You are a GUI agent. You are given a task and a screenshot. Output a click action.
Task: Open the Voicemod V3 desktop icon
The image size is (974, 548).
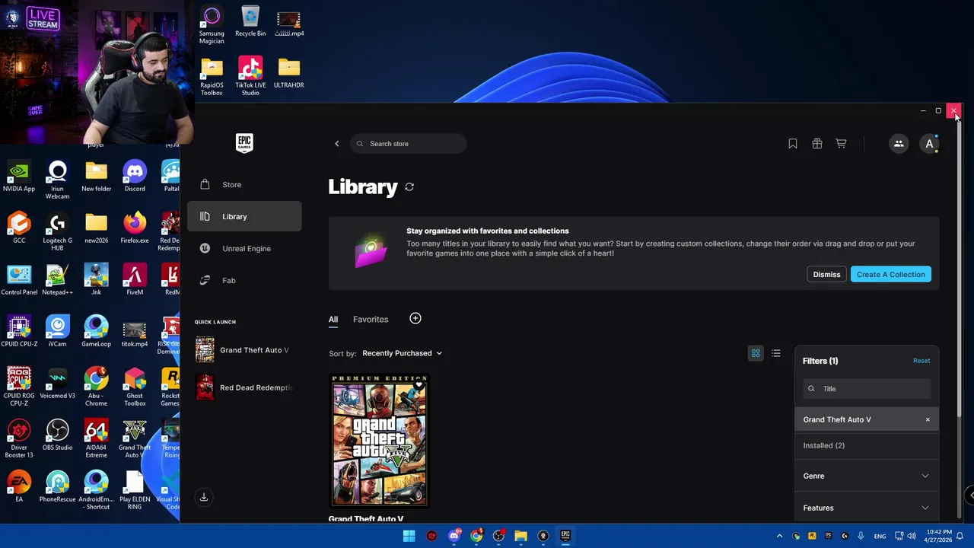click(x=58, y=384)
